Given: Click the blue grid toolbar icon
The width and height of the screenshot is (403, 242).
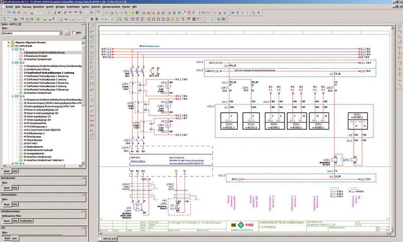Looking at the screenshot, I should click(x=91, y=12).
